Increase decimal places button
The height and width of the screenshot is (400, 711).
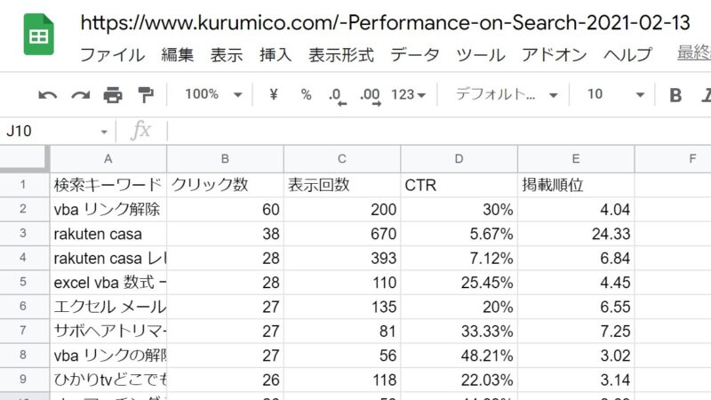[371, 96]
